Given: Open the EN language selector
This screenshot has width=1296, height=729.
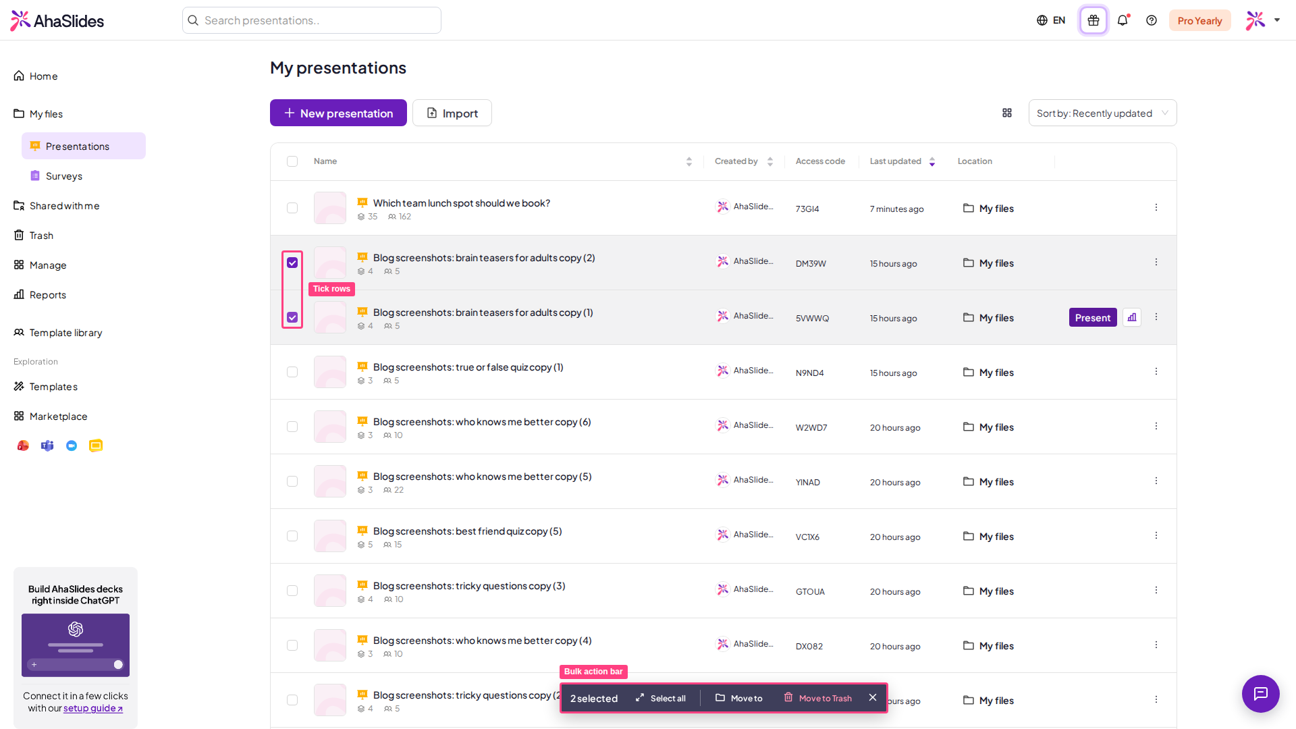Looking at the screenshot, I should [x=1051, y=20].
